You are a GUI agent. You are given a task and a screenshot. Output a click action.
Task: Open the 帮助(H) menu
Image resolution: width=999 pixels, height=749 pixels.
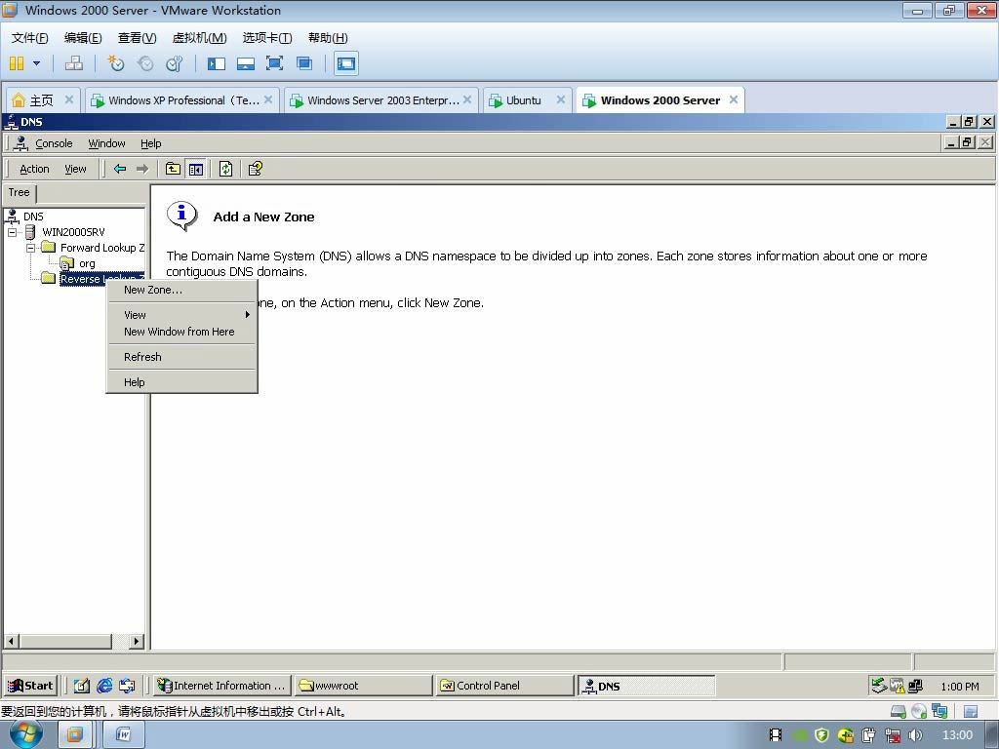(x=328, y=38)
